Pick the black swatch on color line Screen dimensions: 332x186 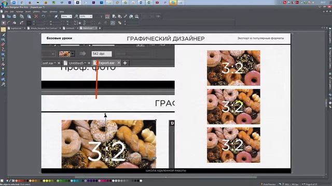138,181
